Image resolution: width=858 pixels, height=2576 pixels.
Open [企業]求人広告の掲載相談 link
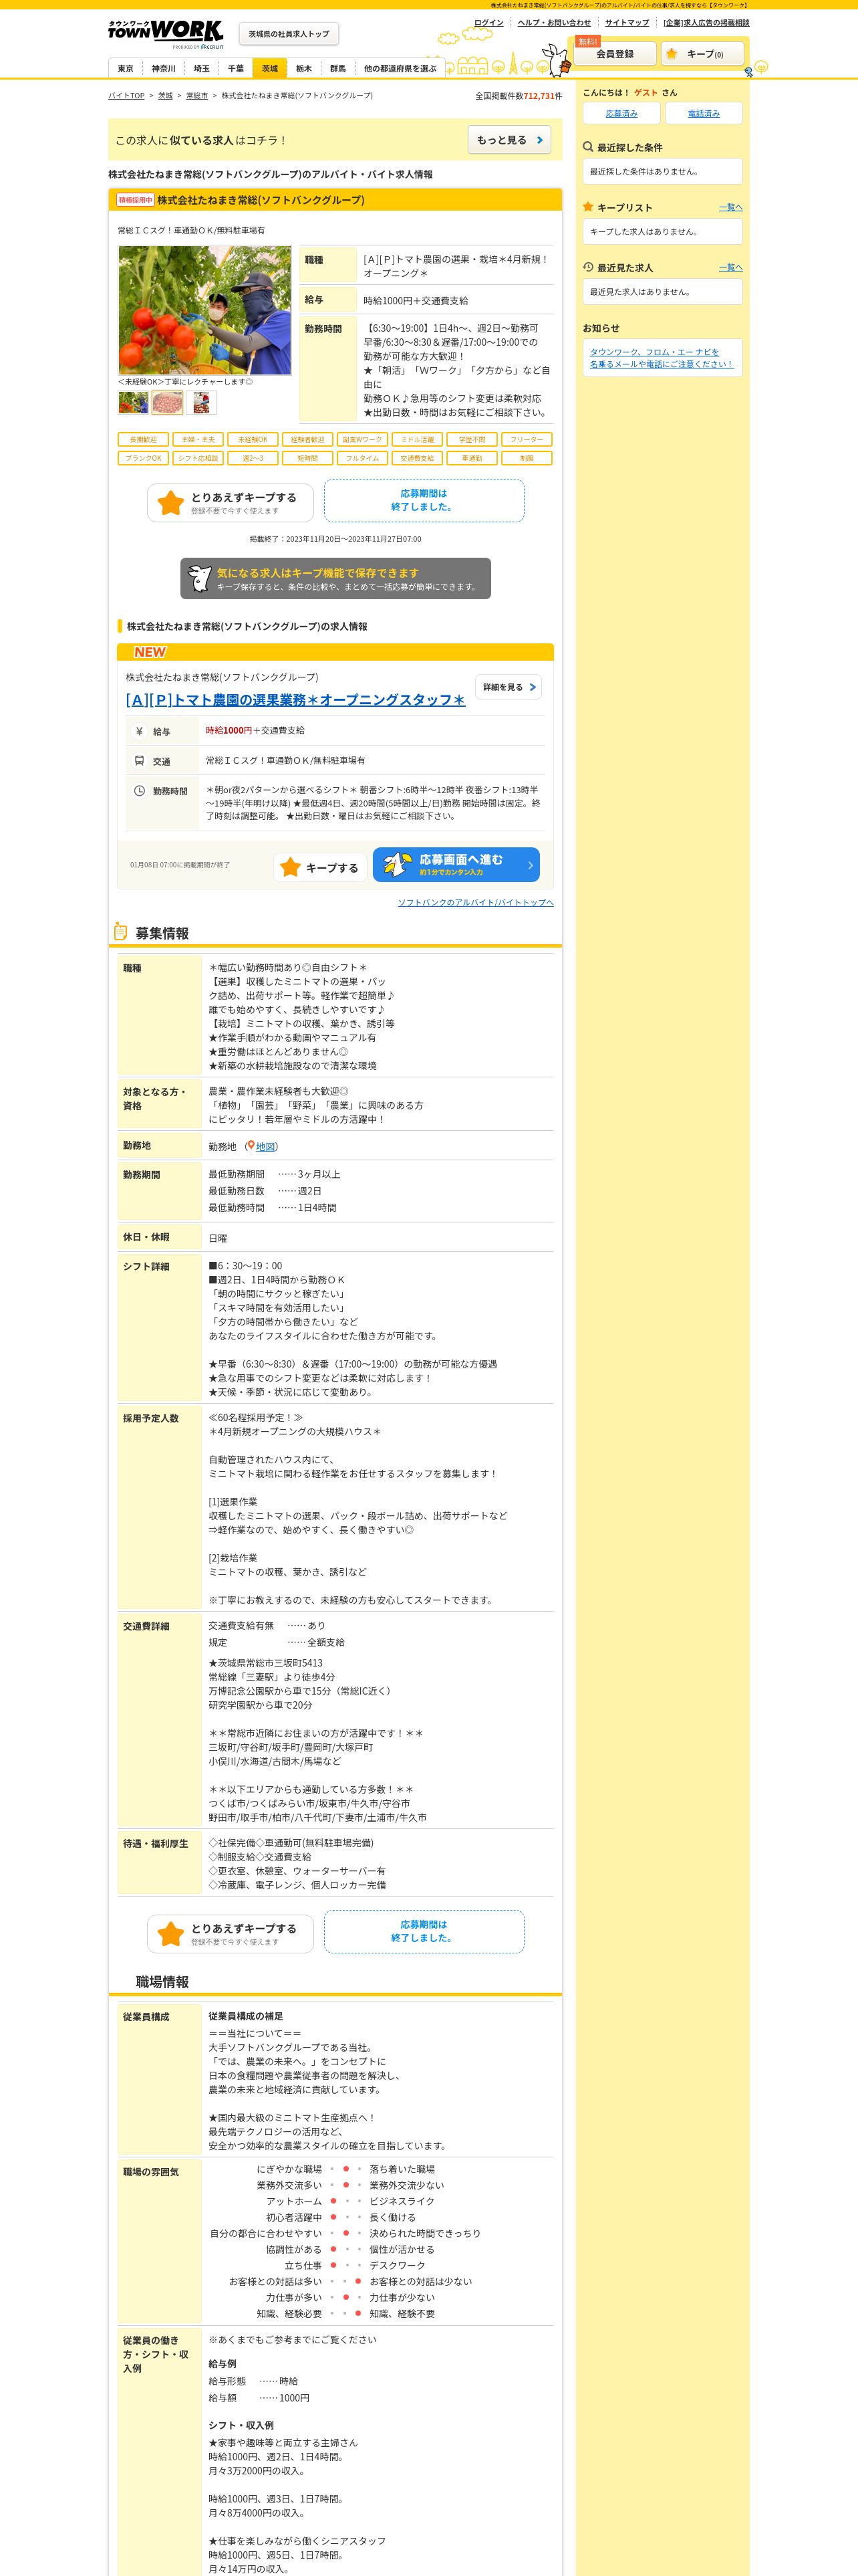coord(706,22)
